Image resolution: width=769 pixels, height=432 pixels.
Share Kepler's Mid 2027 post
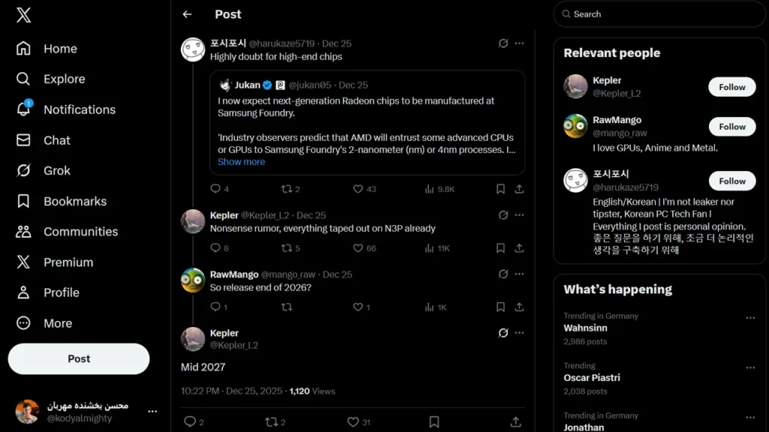click(516, 422)
